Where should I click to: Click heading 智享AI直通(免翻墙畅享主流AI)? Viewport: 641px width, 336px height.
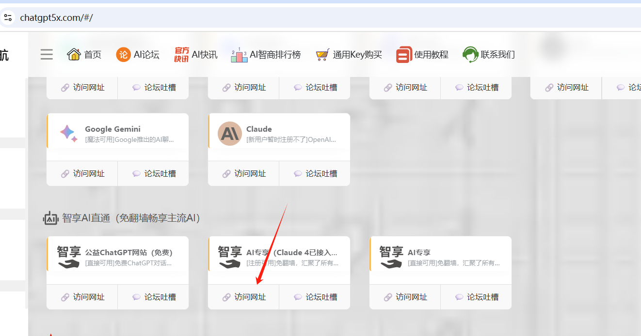[x=131, y=218]
